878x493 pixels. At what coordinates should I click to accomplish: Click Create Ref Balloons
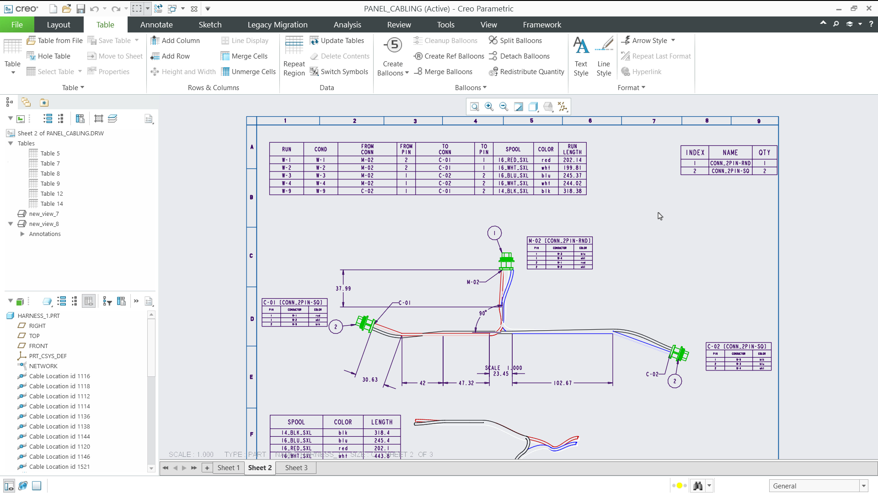click(449, 56)
